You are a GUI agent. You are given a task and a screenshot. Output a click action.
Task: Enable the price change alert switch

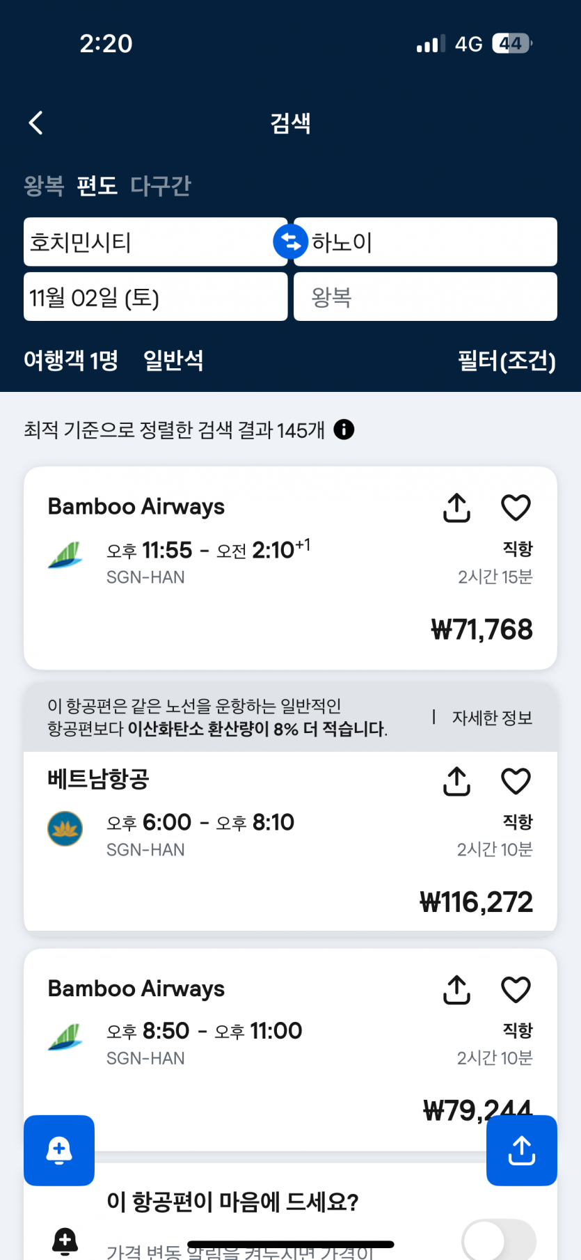coord(498,1241)
